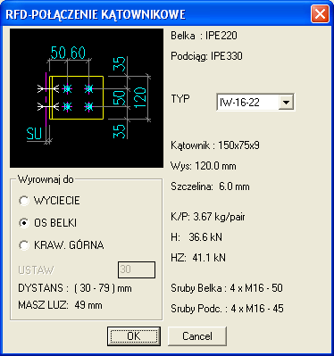Viewport: 334px width, 356px height.
Task: Click the SU dimension label in the diagram
Action: 34,133
